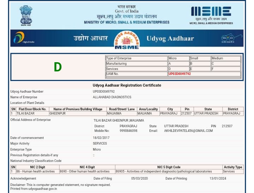Click the Udyog Aadhaar English banner title

[x=170, y=39]
